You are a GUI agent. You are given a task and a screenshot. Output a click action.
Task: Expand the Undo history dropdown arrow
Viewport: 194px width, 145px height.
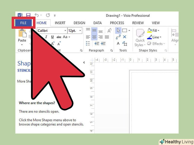coord(41,15)
